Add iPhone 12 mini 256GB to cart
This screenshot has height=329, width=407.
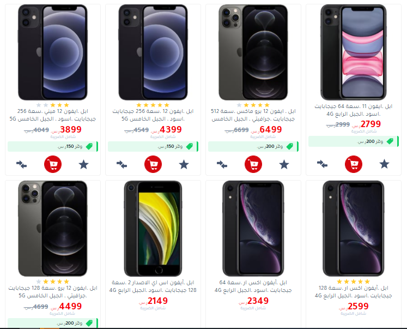pos(53,164)
